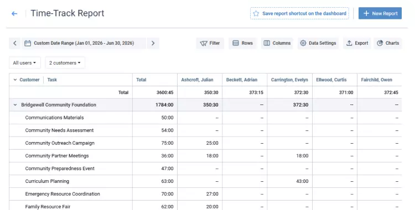
Task: Select the Community Needs Assessment task
Action: 59,130
